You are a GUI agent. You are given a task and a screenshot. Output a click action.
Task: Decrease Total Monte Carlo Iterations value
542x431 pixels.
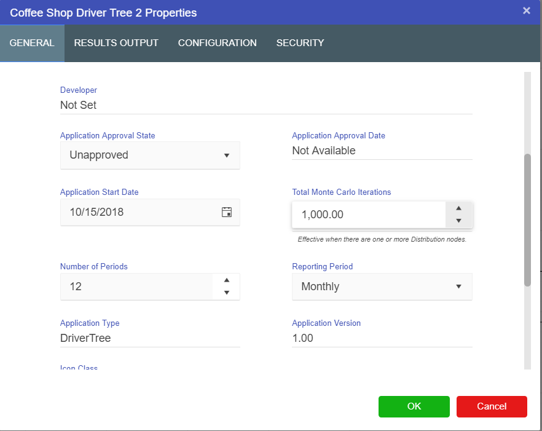[x=458, y=221]
